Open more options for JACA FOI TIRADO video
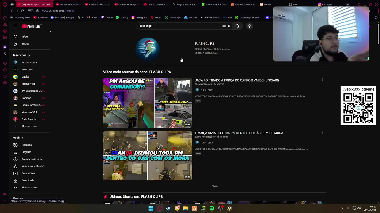Screen dimensions: 380x213 click(322, 80)
